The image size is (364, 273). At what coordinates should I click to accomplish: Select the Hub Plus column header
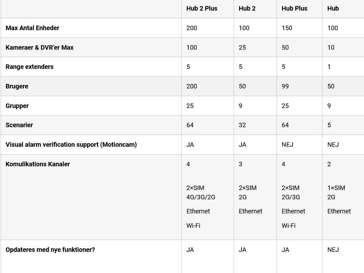click(294, 9)
